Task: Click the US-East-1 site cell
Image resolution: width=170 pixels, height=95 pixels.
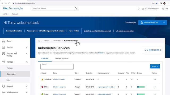Action: pos(78,79)
